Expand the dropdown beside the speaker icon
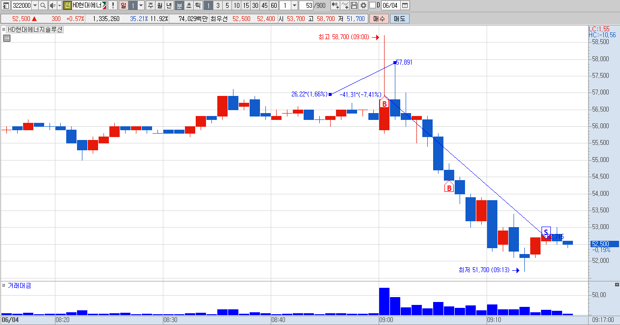This screenshot has height=325, width=620. 59,5
